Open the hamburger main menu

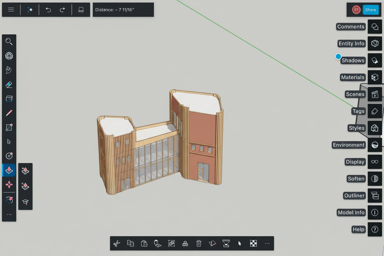coord(11,10)
